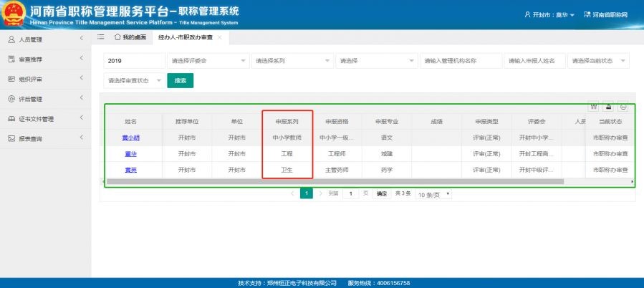
Task: Click the 开封中小学… committee cell
Action: coord(537,138)
